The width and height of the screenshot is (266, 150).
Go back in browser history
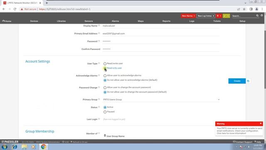tap(4, 9)
